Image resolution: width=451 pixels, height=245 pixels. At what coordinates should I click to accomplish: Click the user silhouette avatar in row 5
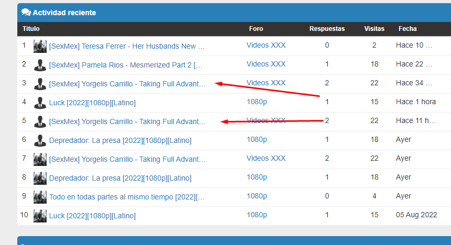tap(40, 121)
